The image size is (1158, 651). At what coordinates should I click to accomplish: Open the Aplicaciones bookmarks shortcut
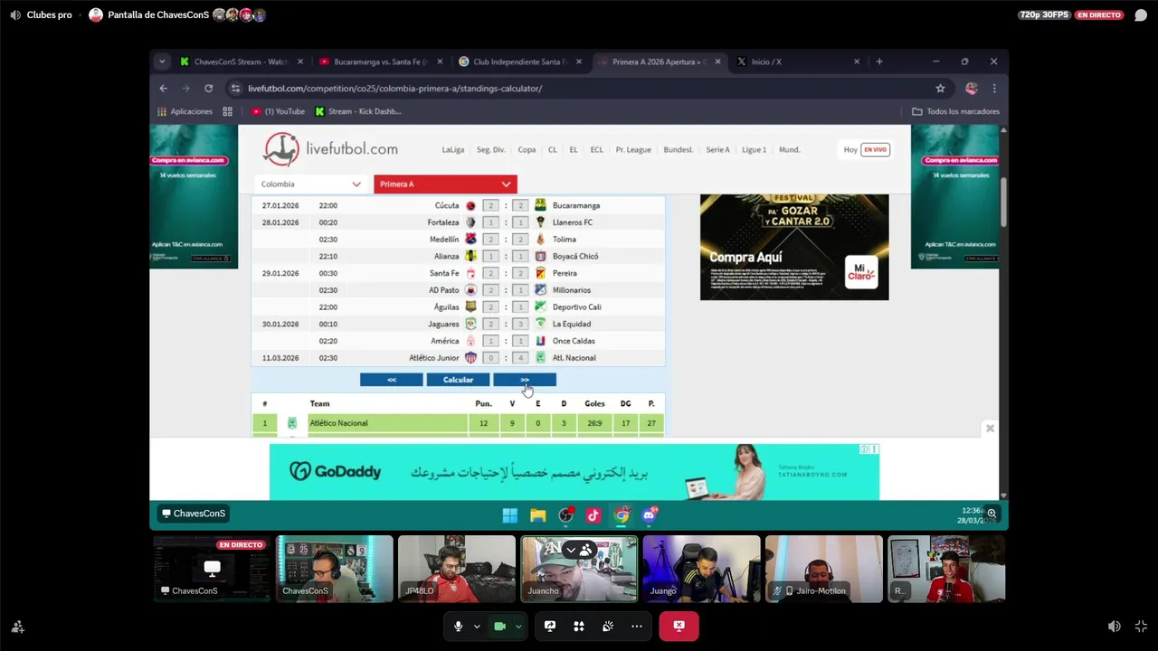185,111
